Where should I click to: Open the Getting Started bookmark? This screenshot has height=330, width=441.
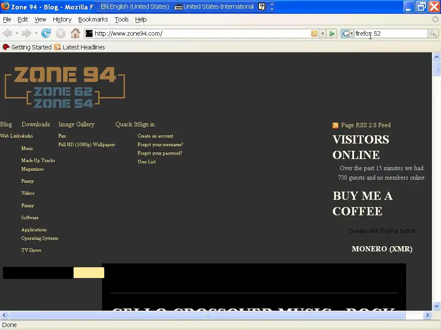[27, 47]
